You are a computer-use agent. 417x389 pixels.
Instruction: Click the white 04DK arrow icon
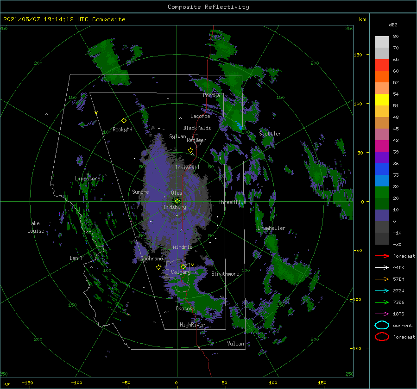(x=382, y=268)
